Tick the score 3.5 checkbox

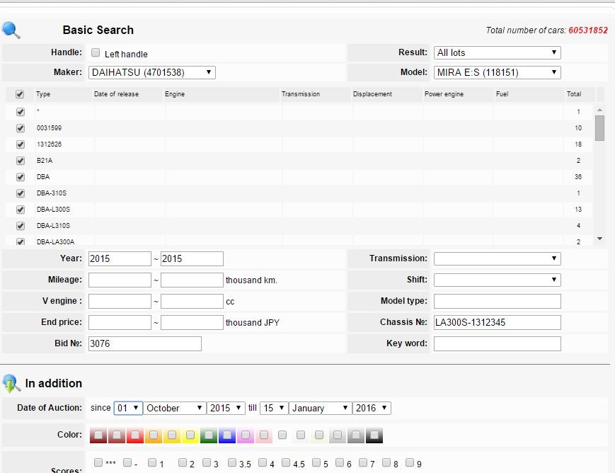click(x=232, y=462)
